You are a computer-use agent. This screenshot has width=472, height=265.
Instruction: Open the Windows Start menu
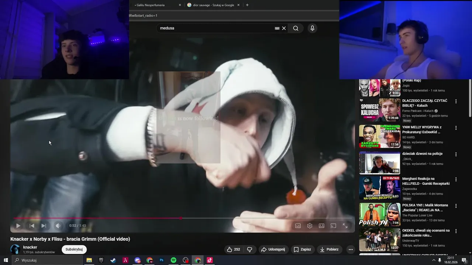pos(6,260)
